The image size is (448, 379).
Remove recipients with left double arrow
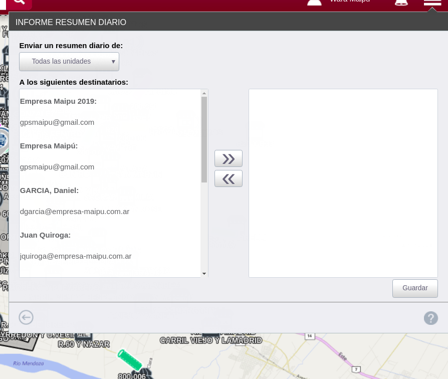(x=229, y=179)
